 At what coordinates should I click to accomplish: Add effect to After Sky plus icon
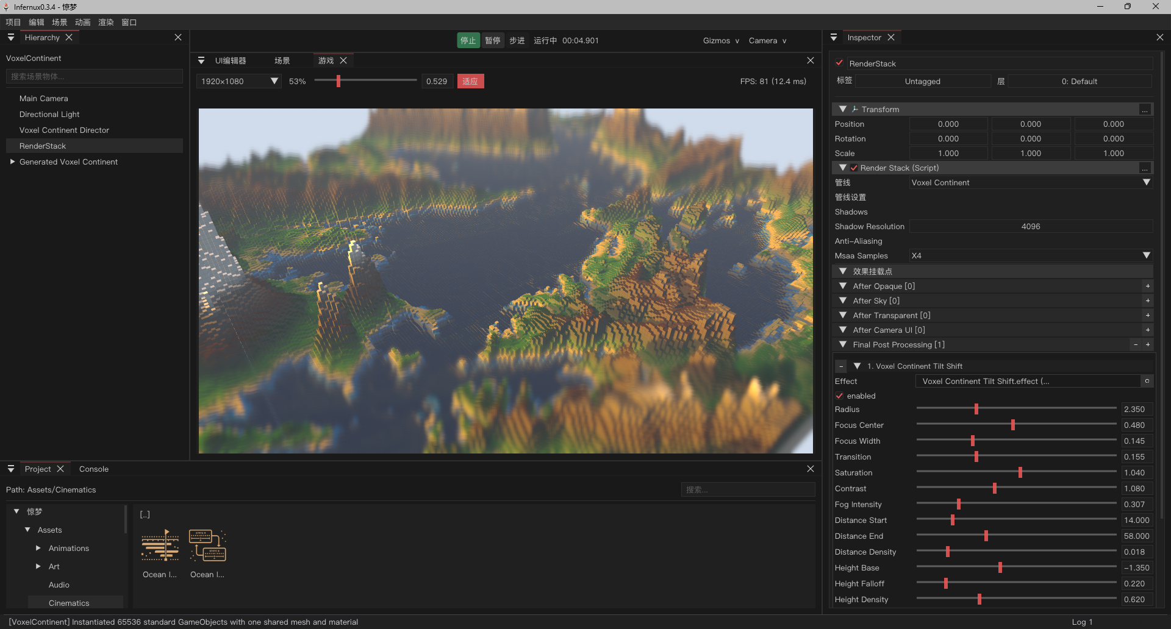click(1147, 301)
